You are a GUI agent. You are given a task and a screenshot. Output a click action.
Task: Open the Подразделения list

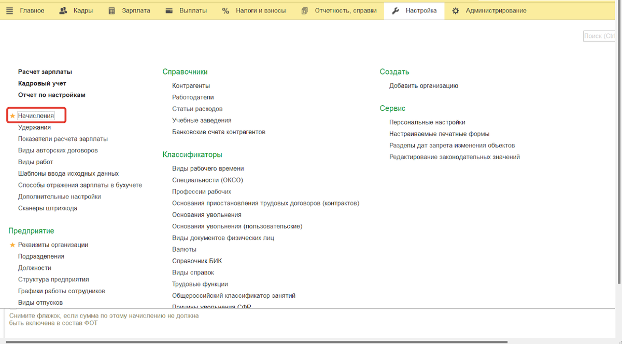click(41, 256)
